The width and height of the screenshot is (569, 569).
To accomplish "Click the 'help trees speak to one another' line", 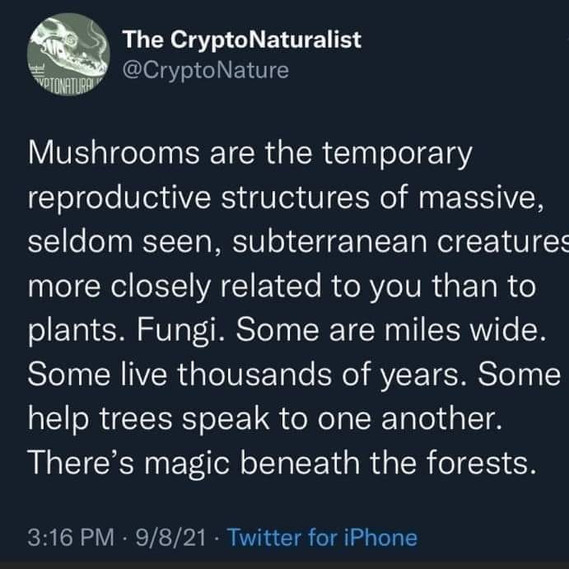I will (265, 420).
